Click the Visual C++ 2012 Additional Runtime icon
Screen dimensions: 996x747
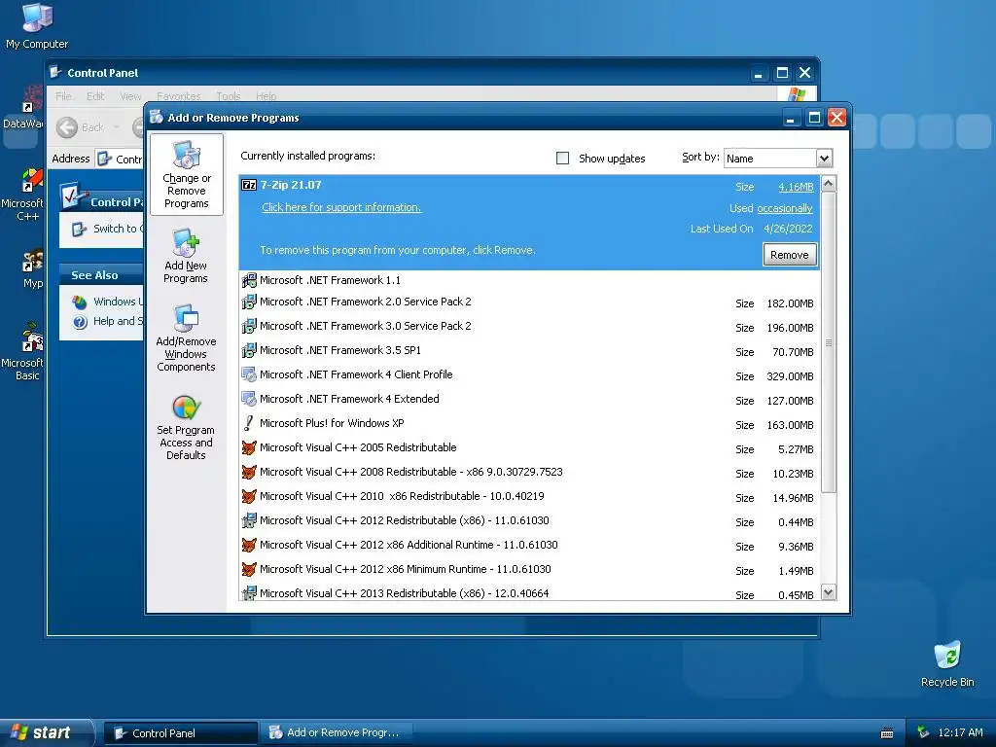point(249,545)
